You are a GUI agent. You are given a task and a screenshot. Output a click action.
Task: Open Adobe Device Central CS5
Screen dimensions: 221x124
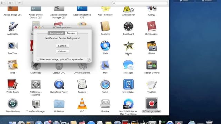coord(36,8)
